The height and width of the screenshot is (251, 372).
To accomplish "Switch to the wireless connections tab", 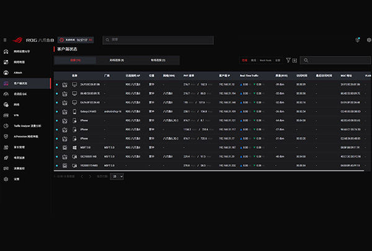I will (117, 60).
